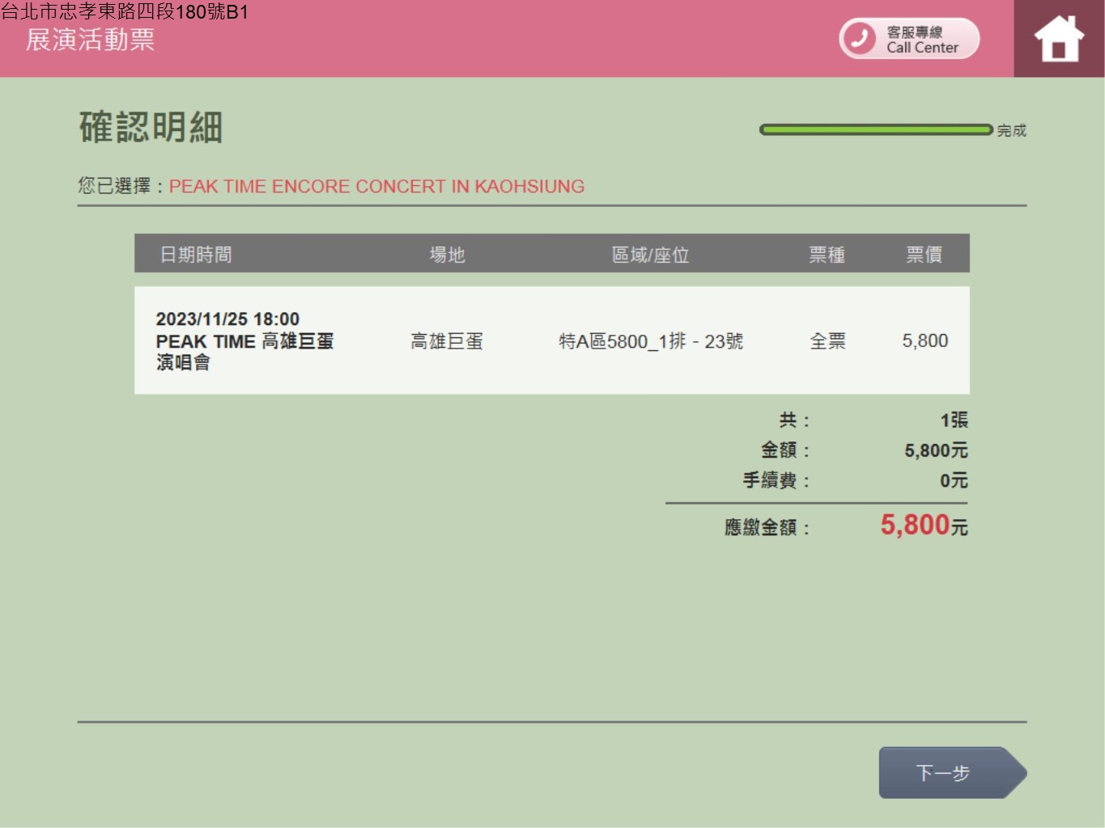Click the 日期時間 column header

(196, 255)
